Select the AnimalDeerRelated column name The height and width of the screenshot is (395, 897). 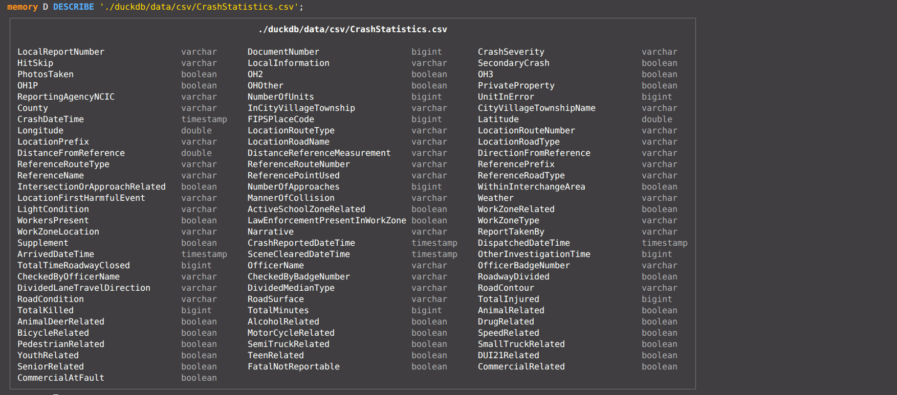coord(61,322)
